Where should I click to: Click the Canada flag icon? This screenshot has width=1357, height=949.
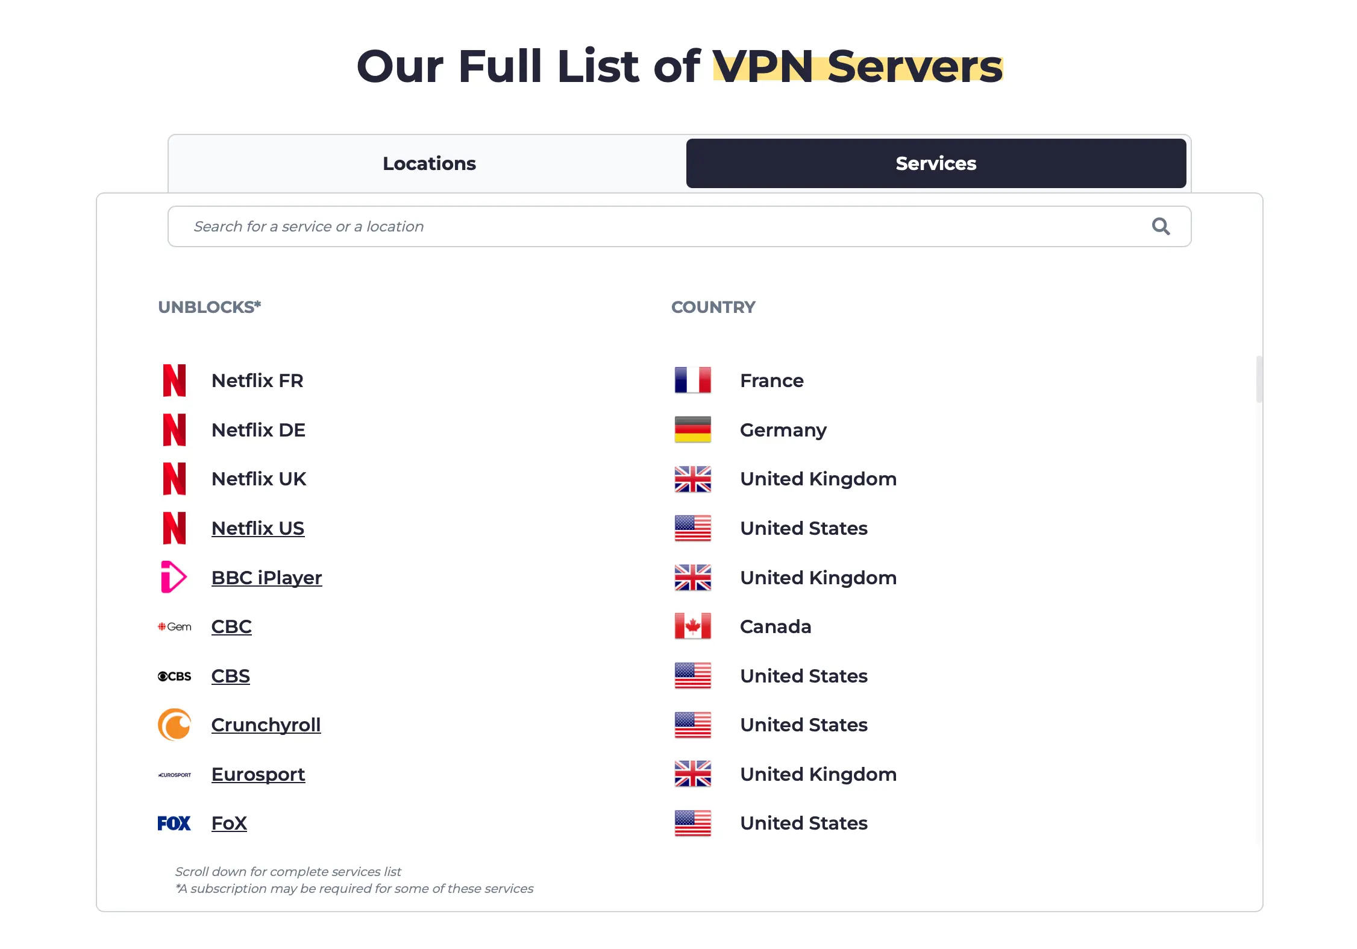click(x=693, y=626)
